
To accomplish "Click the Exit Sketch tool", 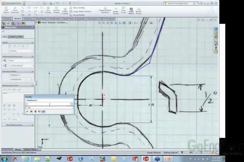I will (x=6, y=10).
